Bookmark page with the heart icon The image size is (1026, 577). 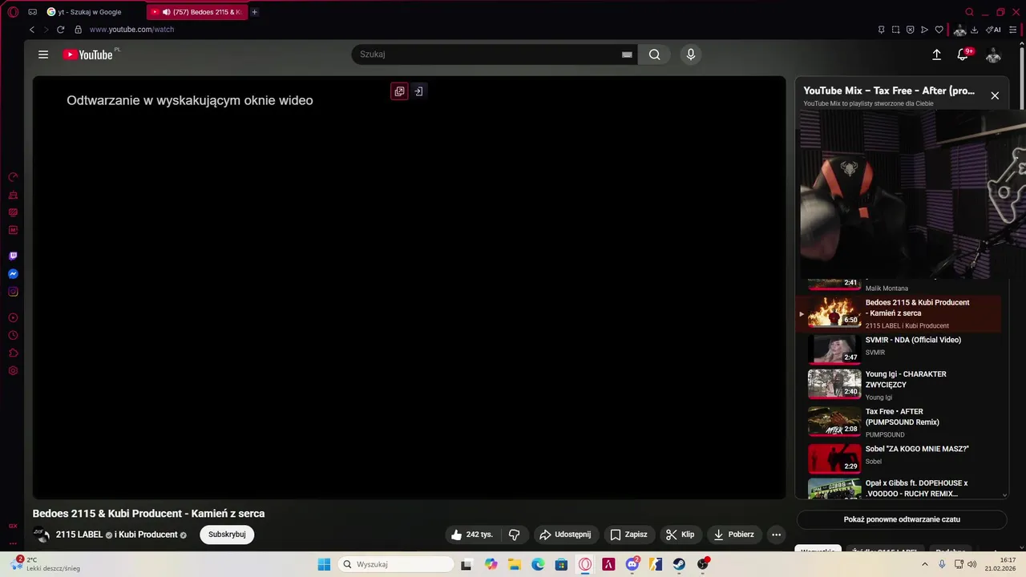939,30
